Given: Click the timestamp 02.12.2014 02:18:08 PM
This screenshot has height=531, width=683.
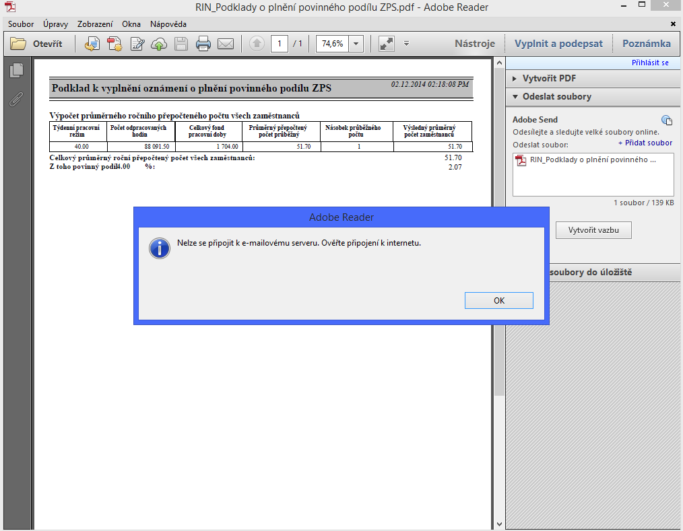Looking at the screenshot, I should pyautogui.click(x=430, y=84).
